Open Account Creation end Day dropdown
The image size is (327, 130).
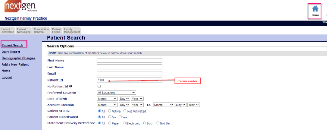click(x=181, y=105)
